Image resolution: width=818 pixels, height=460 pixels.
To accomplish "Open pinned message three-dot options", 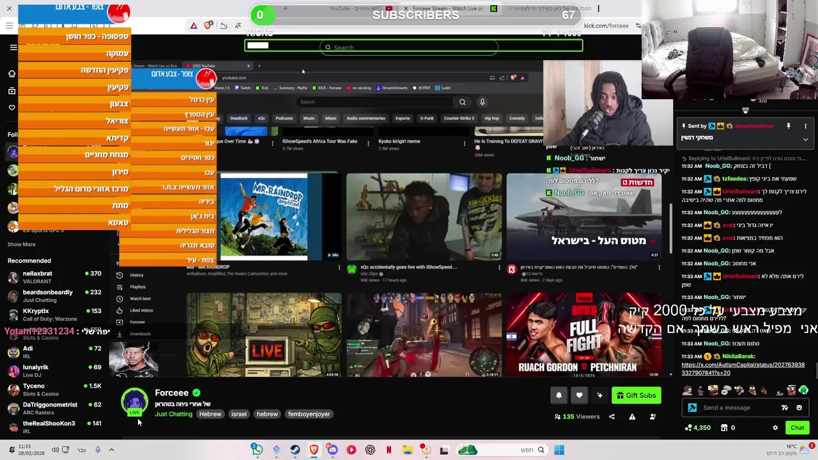I will (805, 126).
